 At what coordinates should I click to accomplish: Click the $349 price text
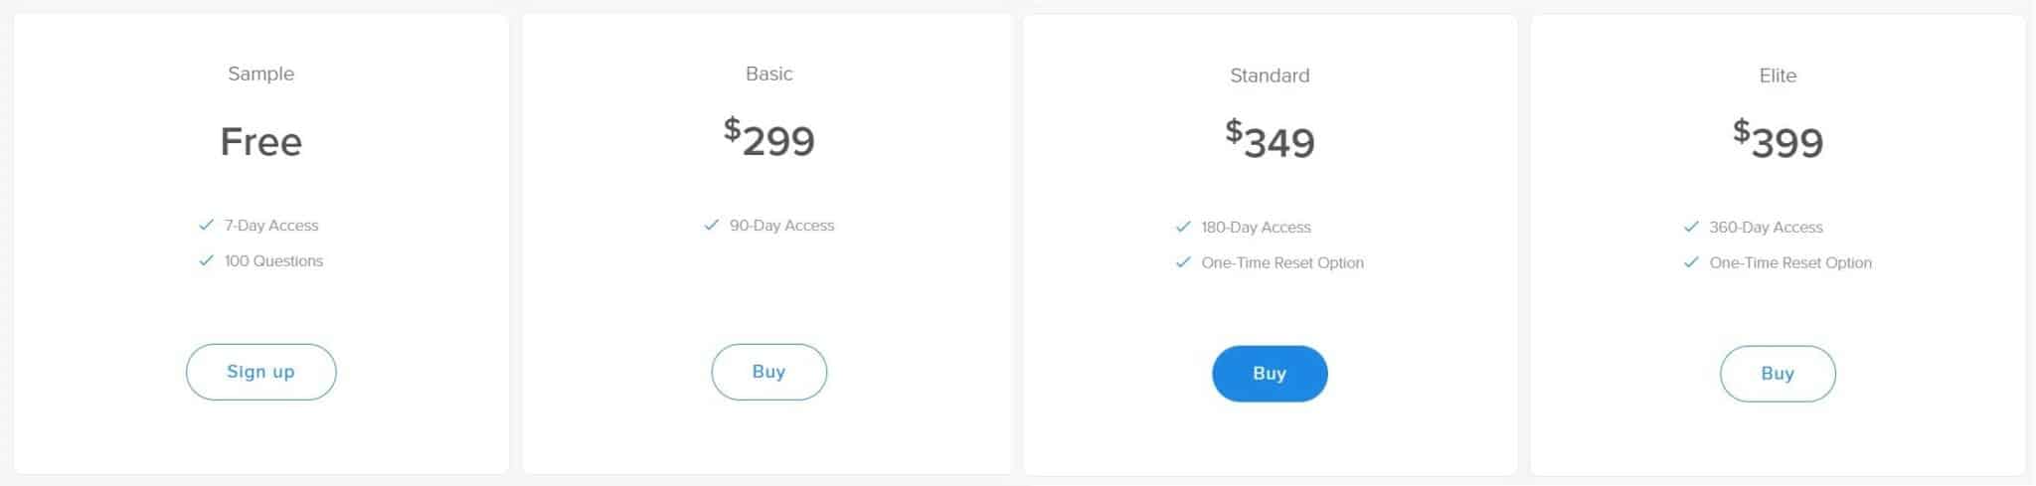click(1270, 139)
